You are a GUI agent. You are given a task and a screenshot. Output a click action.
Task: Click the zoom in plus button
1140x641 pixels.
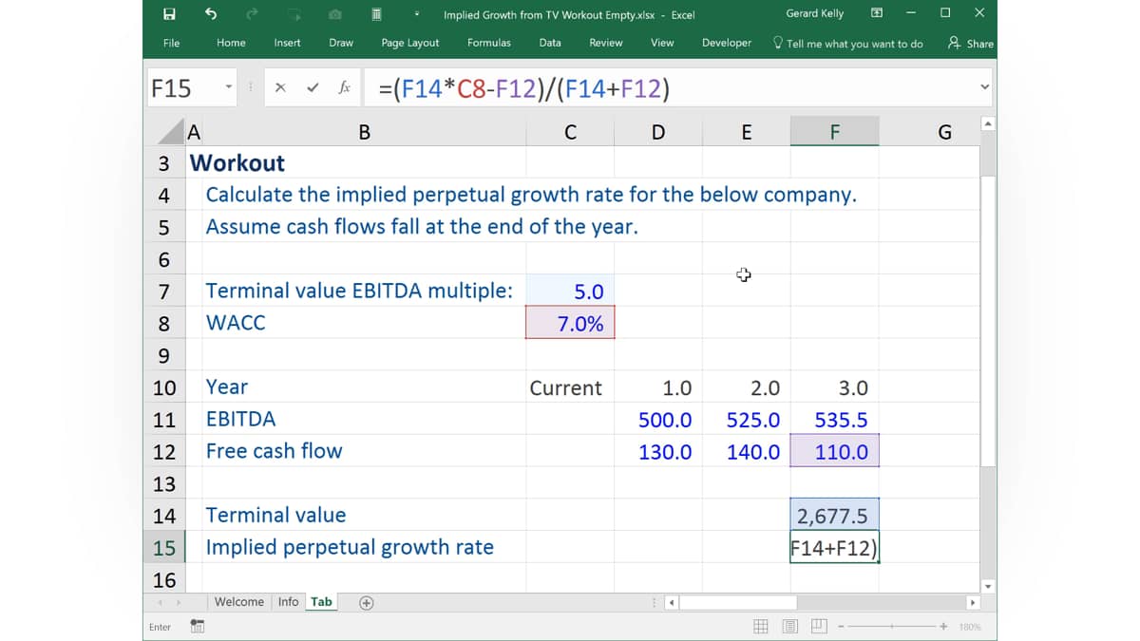[x=943, y=627]
